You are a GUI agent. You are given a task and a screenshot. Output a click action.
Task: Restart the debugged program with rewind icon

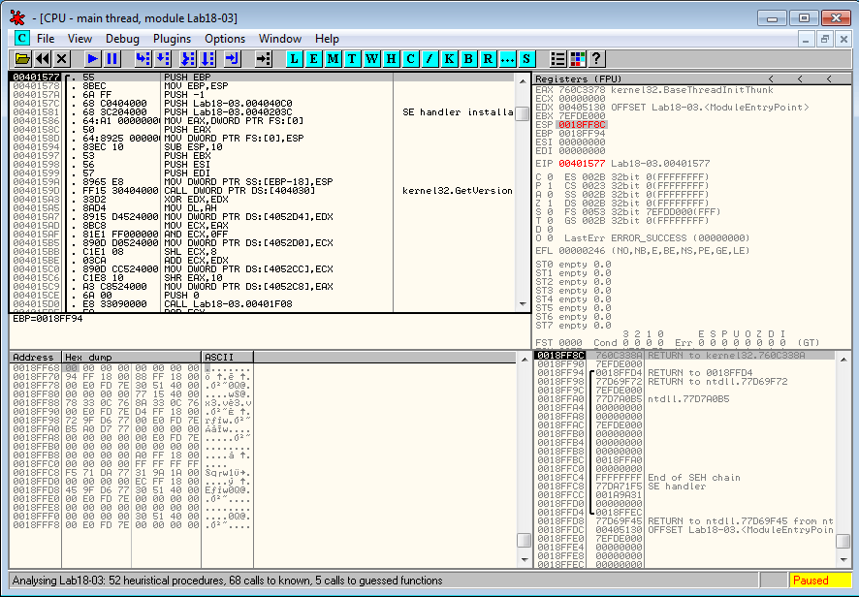coord(42,59)
